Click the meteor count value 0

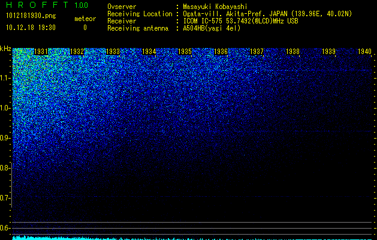point(85,28)
